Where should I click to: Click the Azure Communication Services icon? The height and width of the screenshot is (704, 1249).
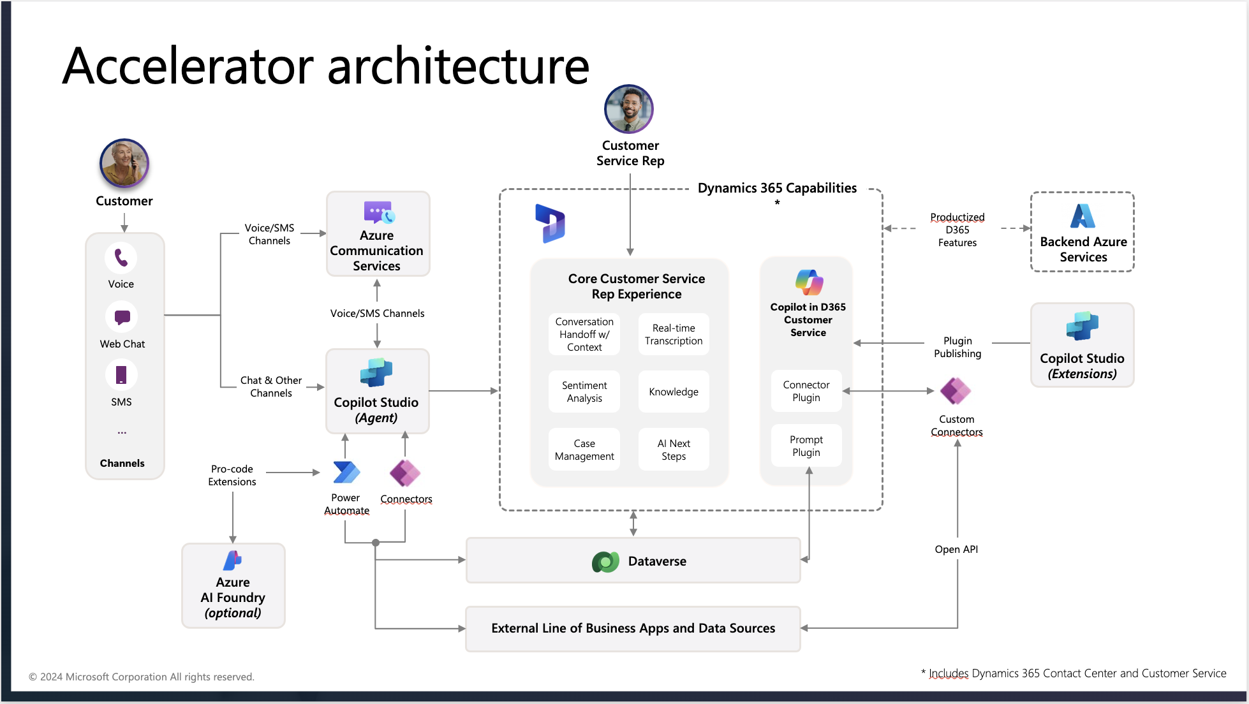379,212
